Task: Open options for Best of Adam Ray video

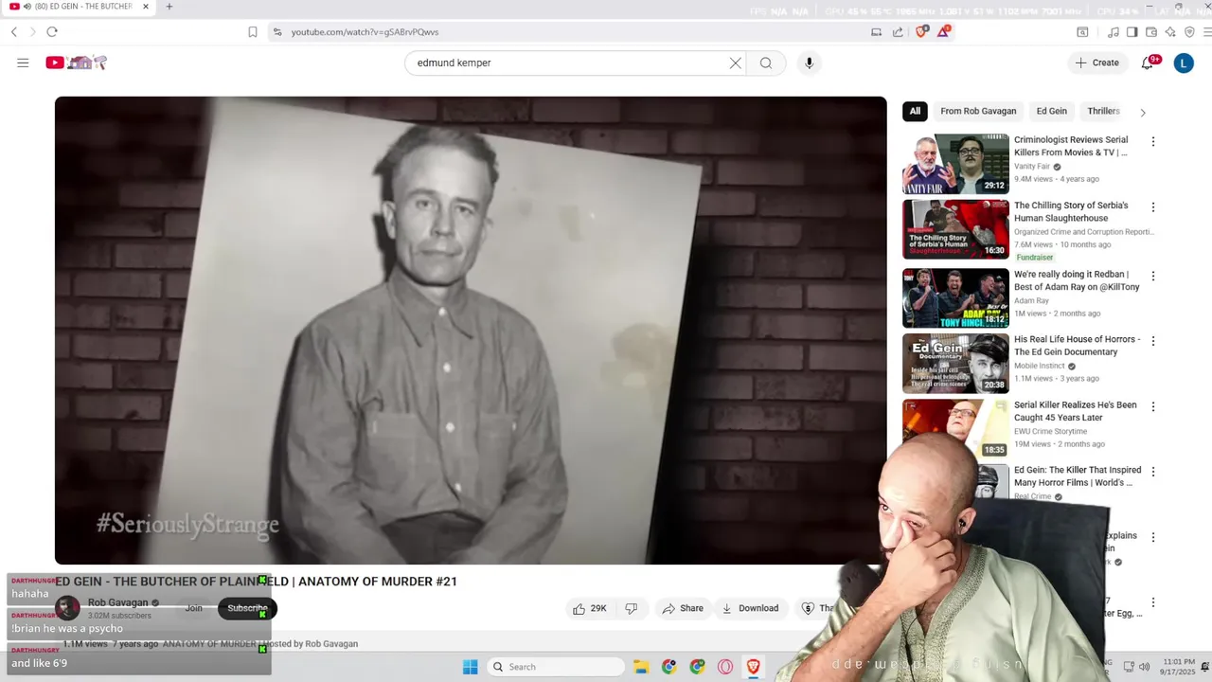Action: pos(1152,276)
